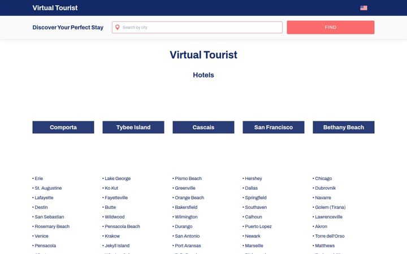The width and height of the screenshot is (407, 254).
Task: Click the Hotels subheading text
Action: pos(203,75)
